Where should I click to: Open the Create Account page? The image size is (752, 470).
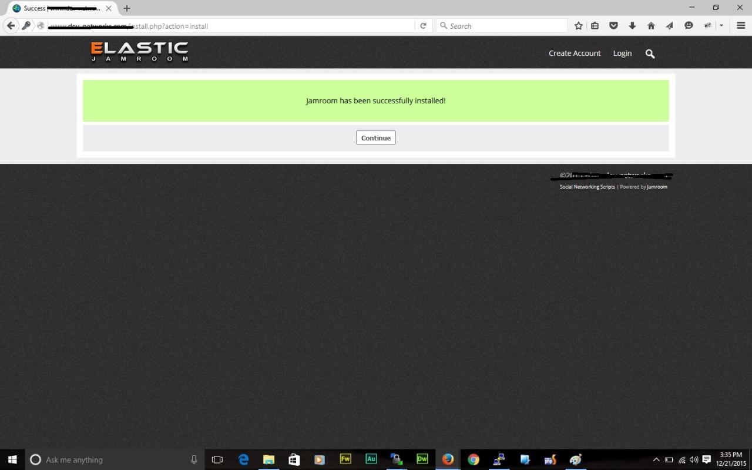(x=574, y=53)
